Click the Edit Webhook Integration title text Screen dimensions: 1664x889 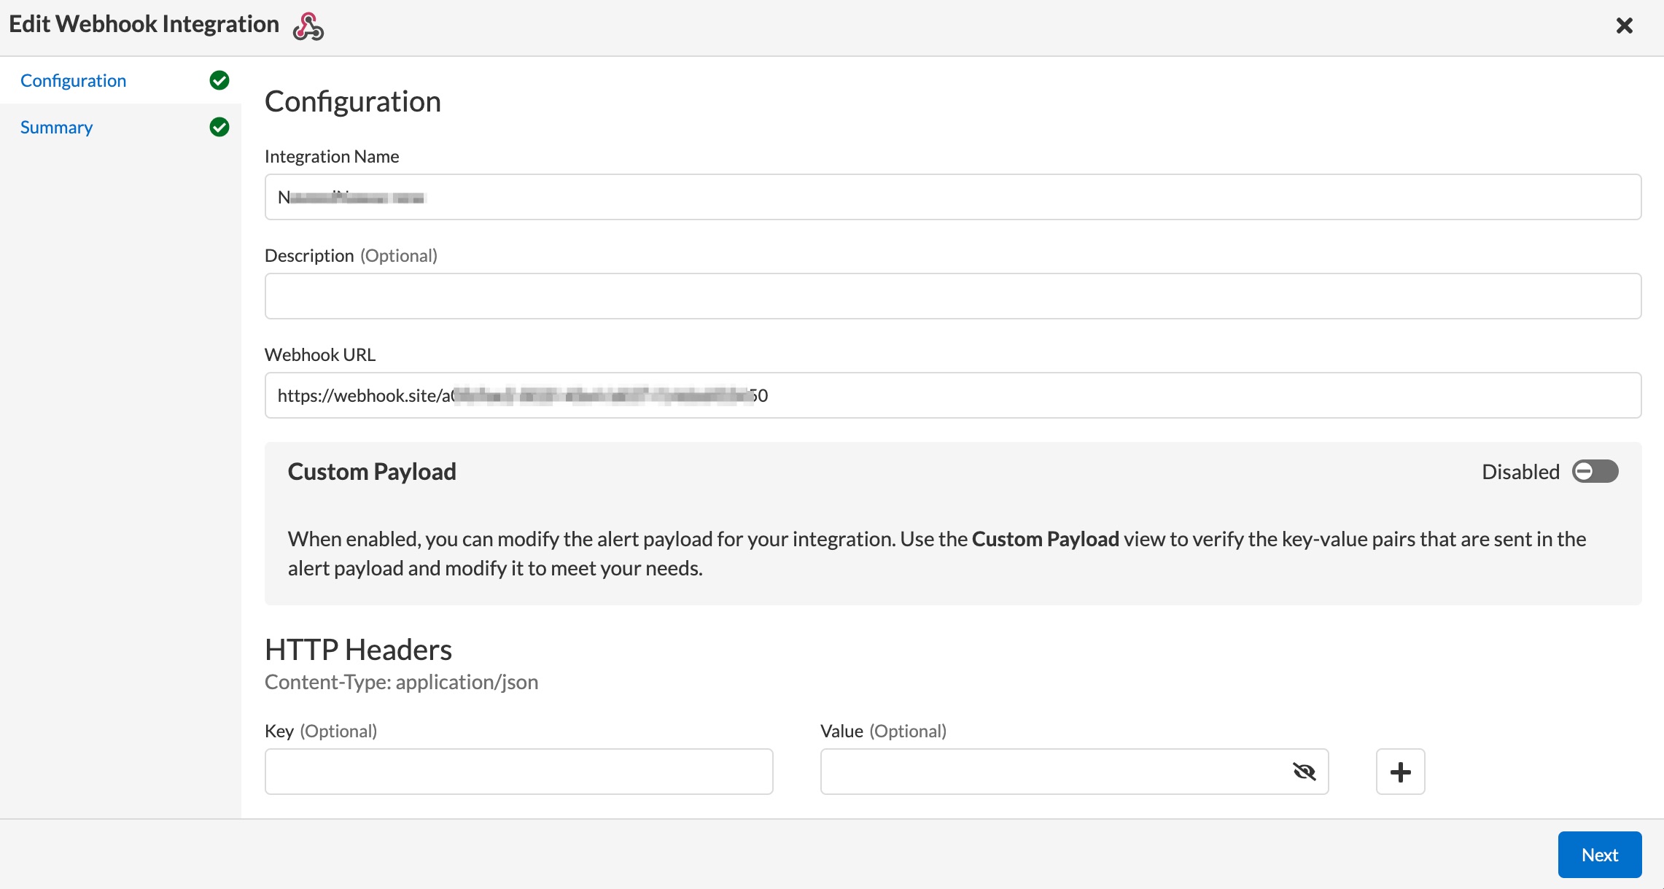144,24
